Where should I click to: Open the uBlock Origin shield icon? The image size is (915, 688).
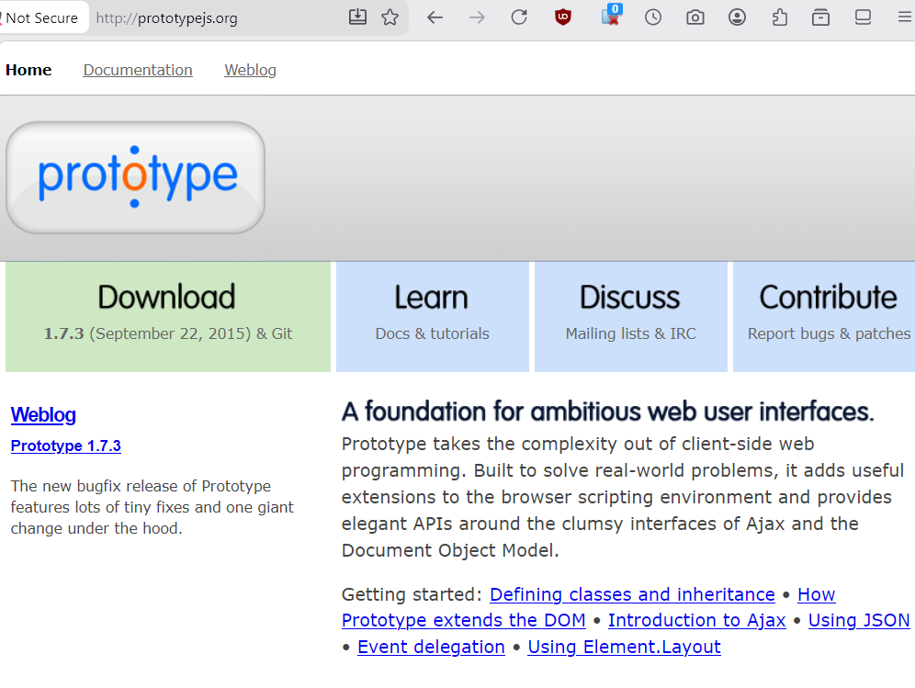click(x=562, y=17)
